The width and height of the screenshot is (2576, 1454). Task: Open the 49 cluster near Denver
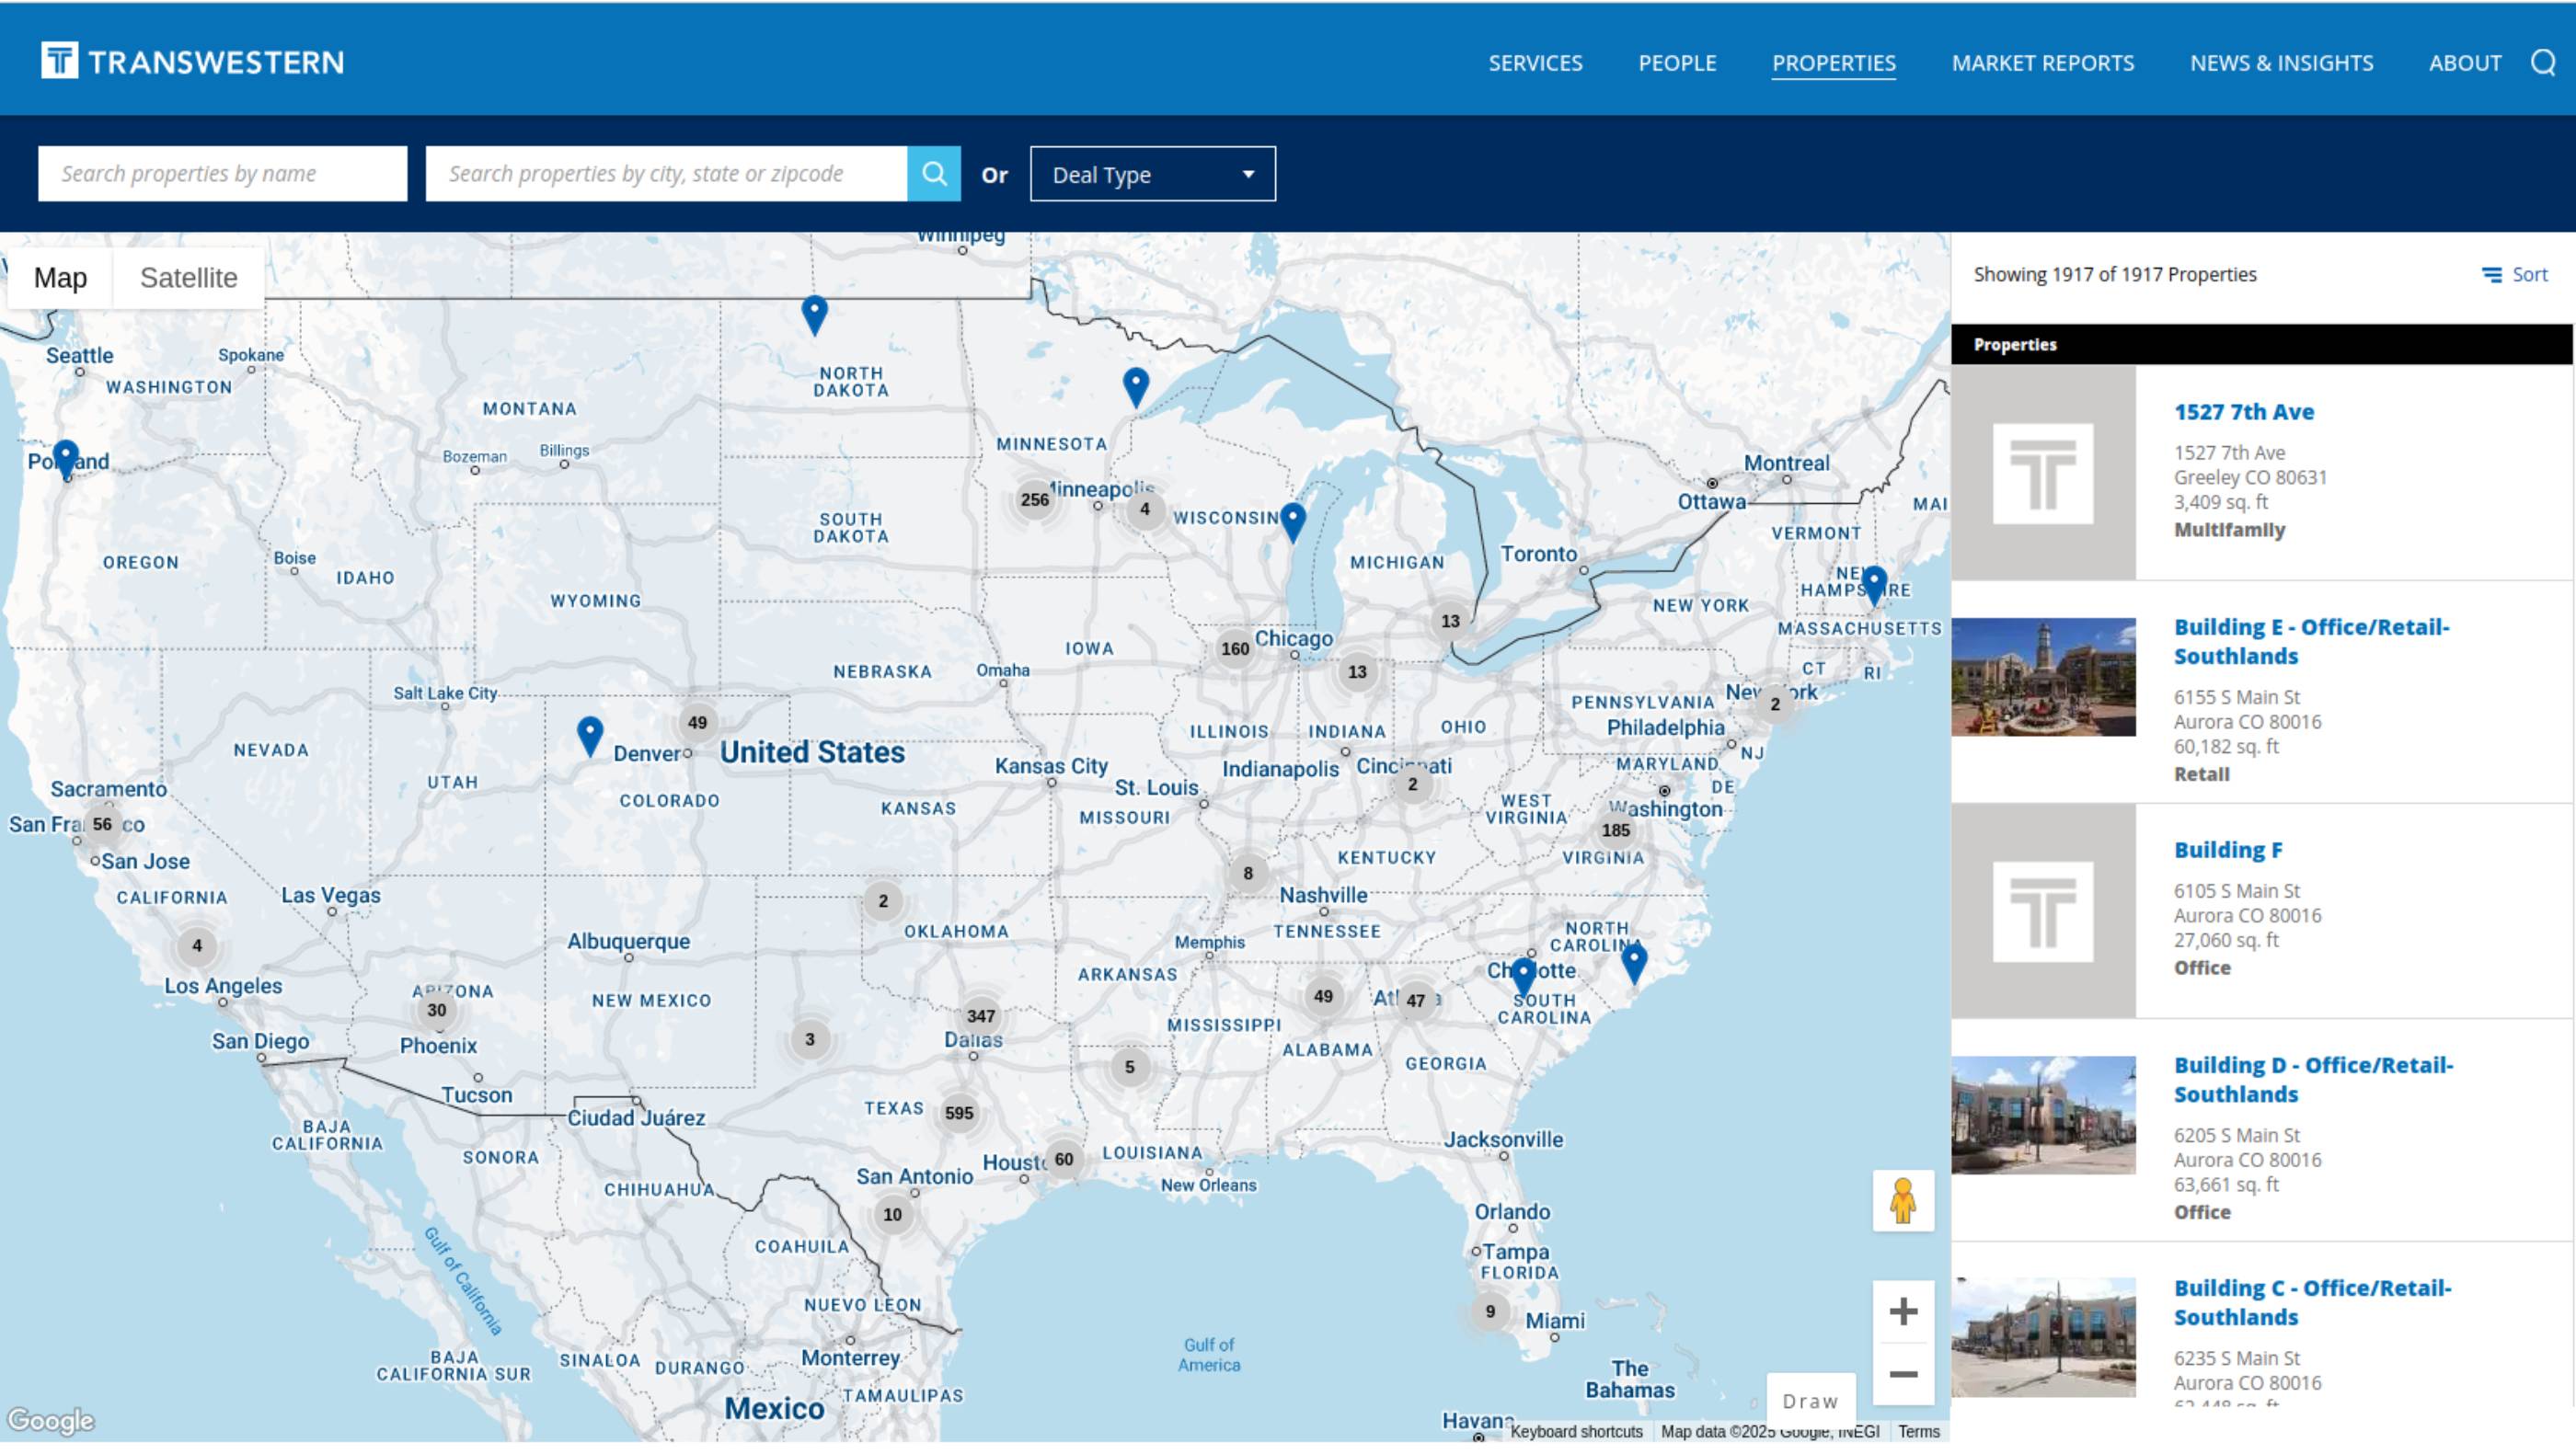pyautogui.click(x=697, y=723)
